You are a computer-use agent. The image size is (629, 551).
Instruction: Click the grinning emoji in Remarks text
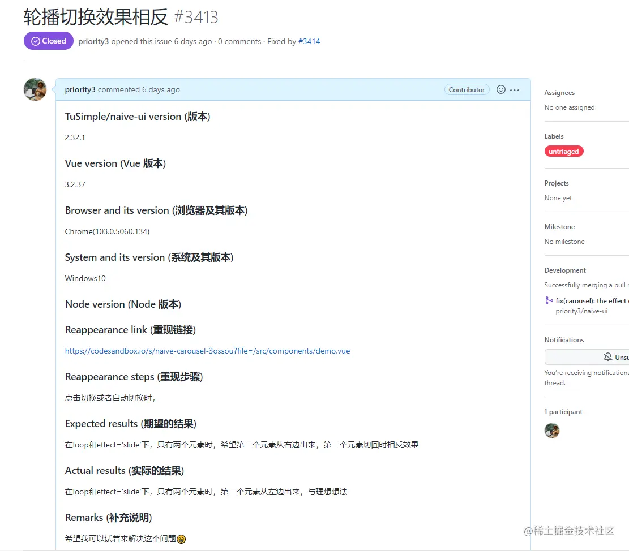click(x=181, y=539)
